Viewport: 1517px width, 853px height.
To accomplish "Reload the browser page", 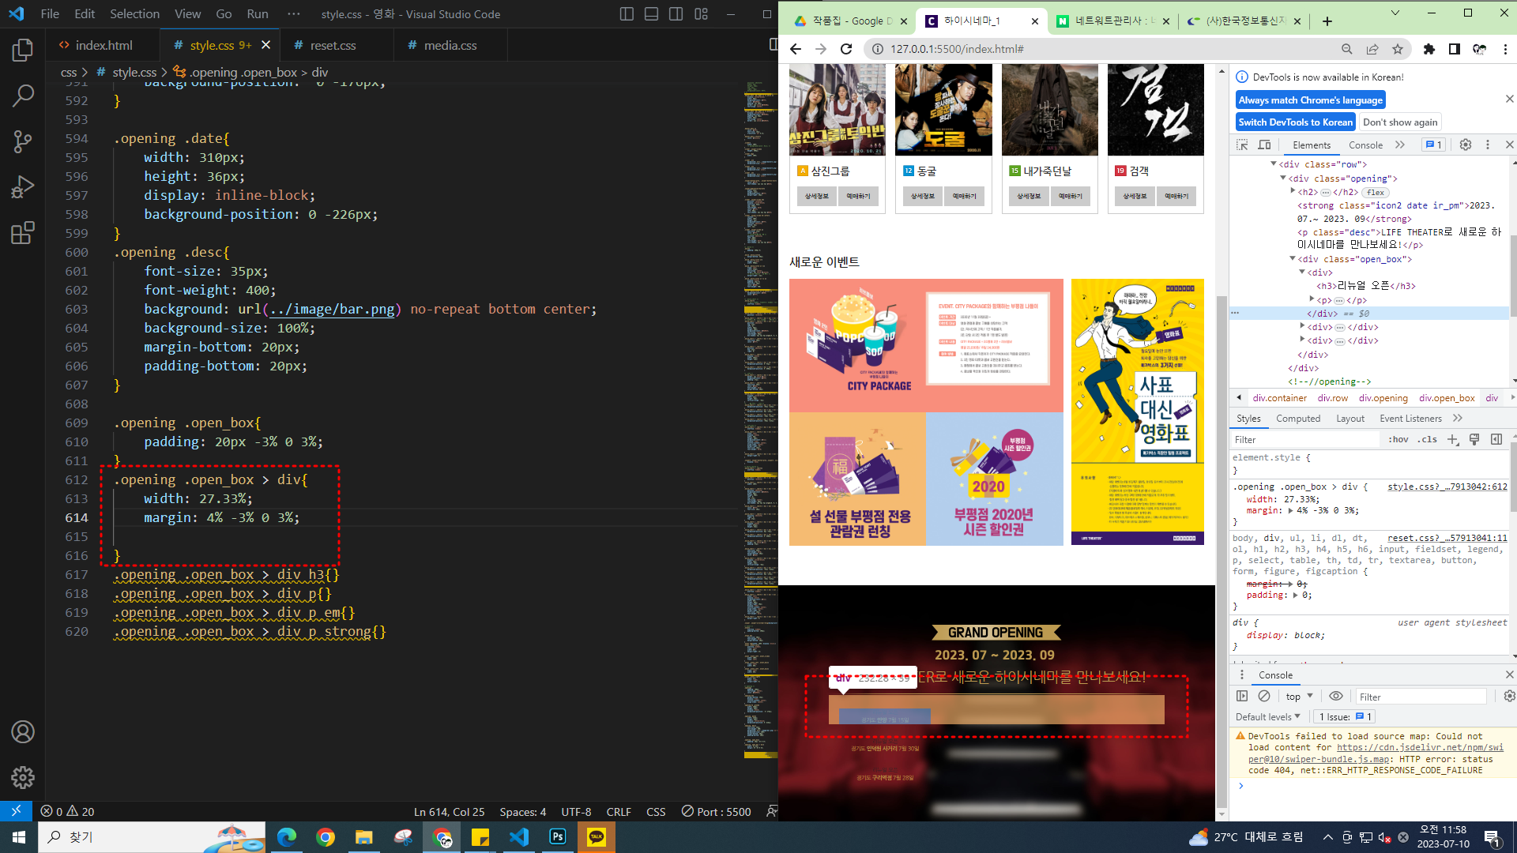I will pos(846,49).
